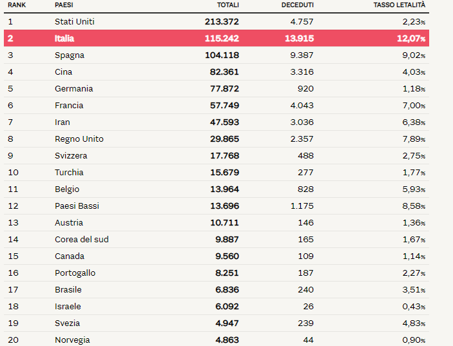Select the Stati Uniti country name
The width and height of the screenshot is (453, 346).
(75, 22)
